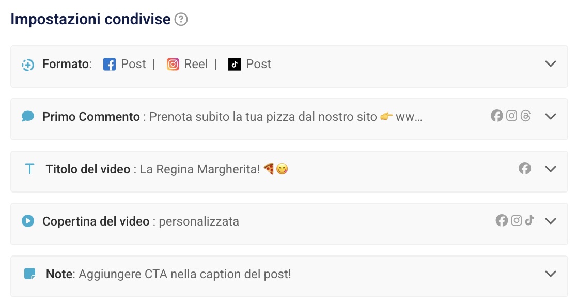Click the Titolo del video T icon

tap(30, 169)
